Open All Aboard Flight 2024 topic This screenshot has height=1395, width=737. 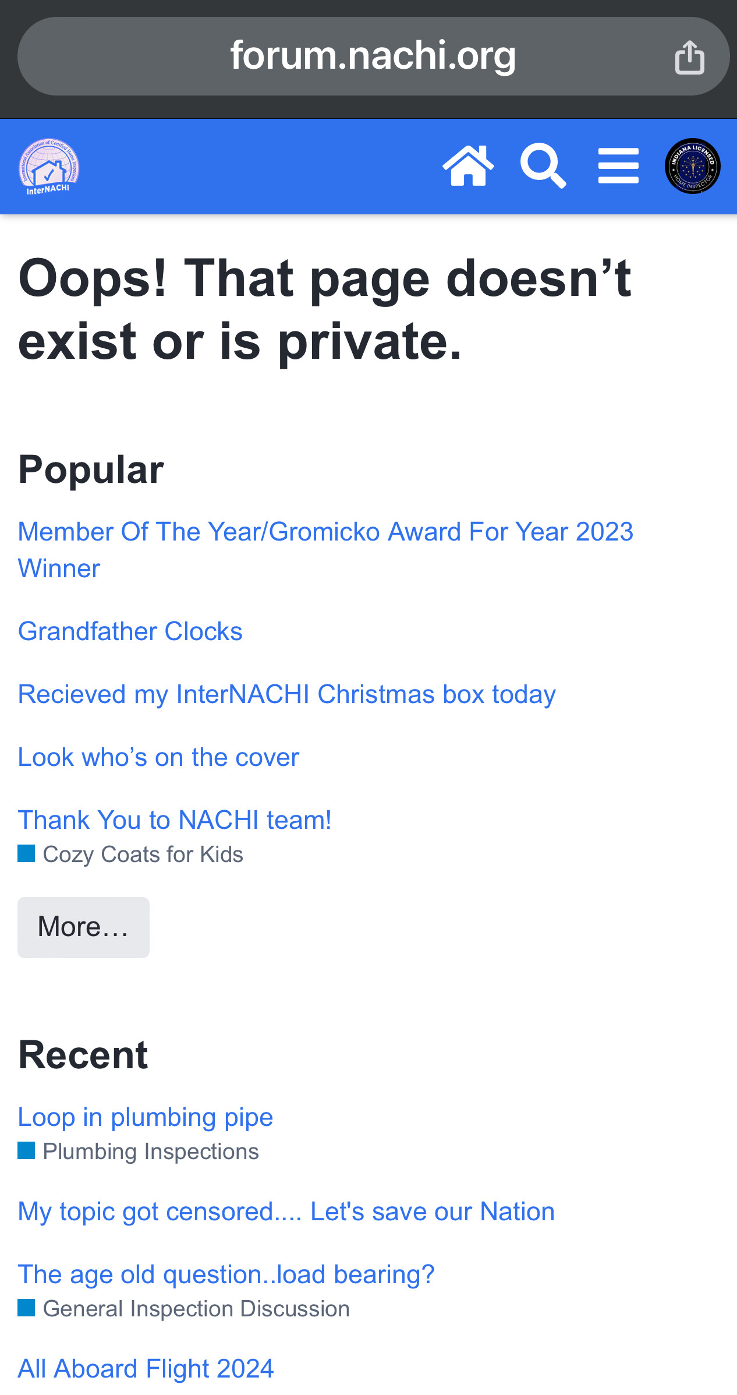(146, 1369)
